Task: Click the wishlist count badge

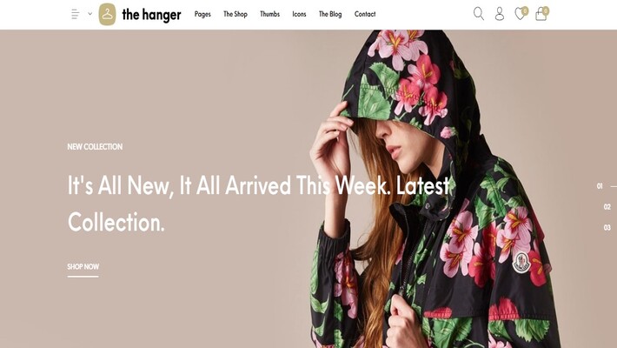Action: [x=525, y=10]
